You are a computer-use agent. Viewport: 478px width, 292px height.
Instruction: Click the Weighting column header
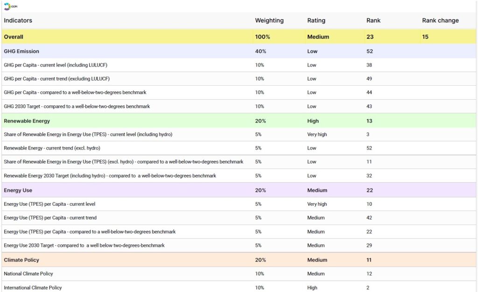pos(269,20)
